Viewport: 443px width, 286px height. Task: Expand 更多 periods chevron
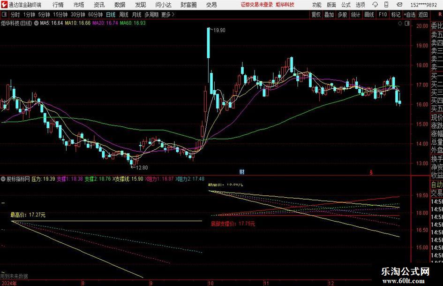[x=173, y=15]
